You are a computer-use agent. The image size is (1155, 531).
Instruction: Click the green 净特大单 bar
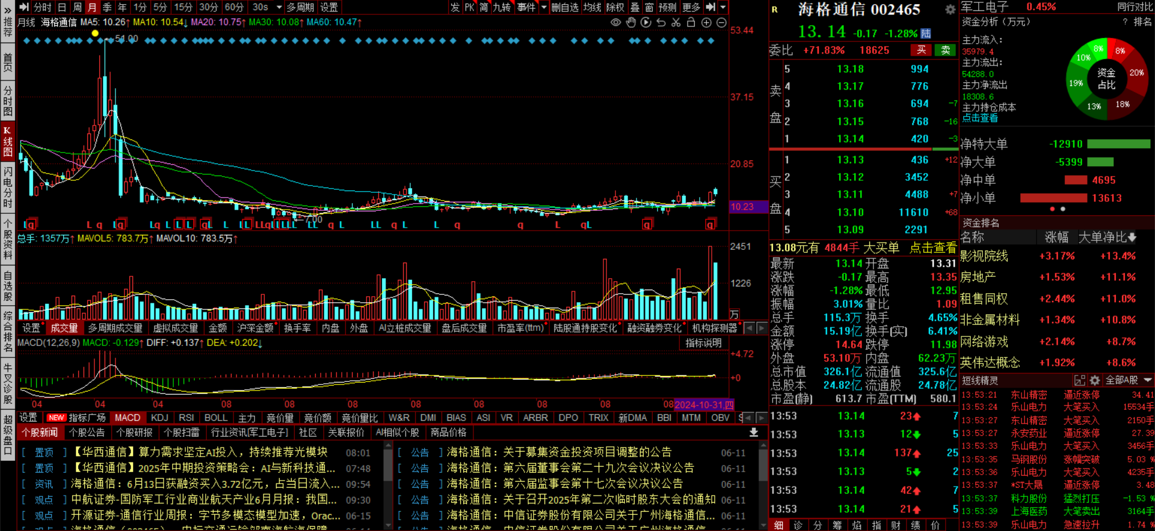pyautogui.click(x=1119, y=144)
